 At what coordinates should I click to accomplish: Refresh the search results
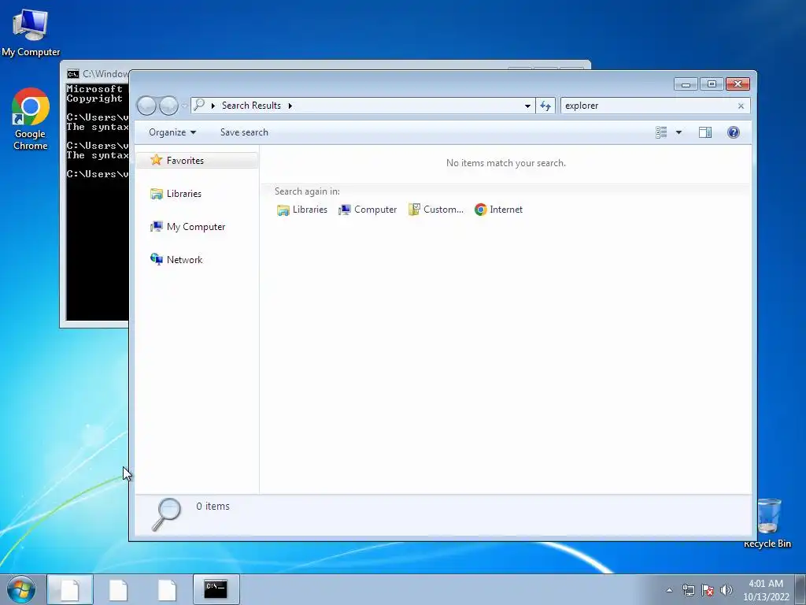pyautogui.click(x=545, y=106)
